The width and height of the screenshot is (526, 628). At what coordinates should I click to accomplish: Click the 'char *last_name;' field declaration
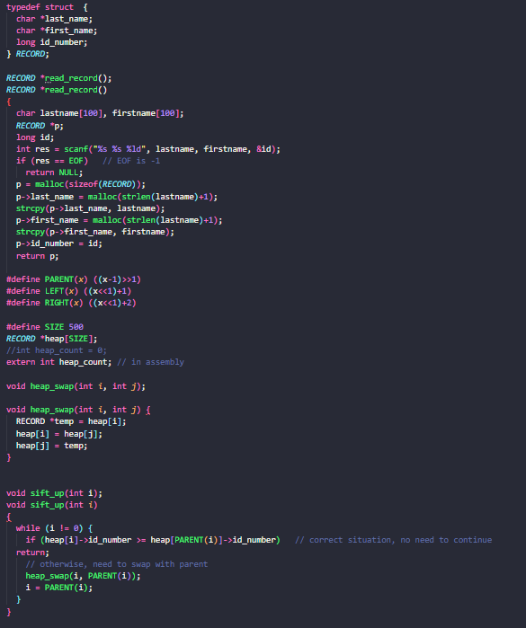point(54,19)
